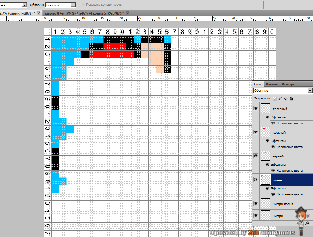Click the 'цифры' layer thumbnail
The width and height of the screenshot is (313, 237).
(265, 215)
